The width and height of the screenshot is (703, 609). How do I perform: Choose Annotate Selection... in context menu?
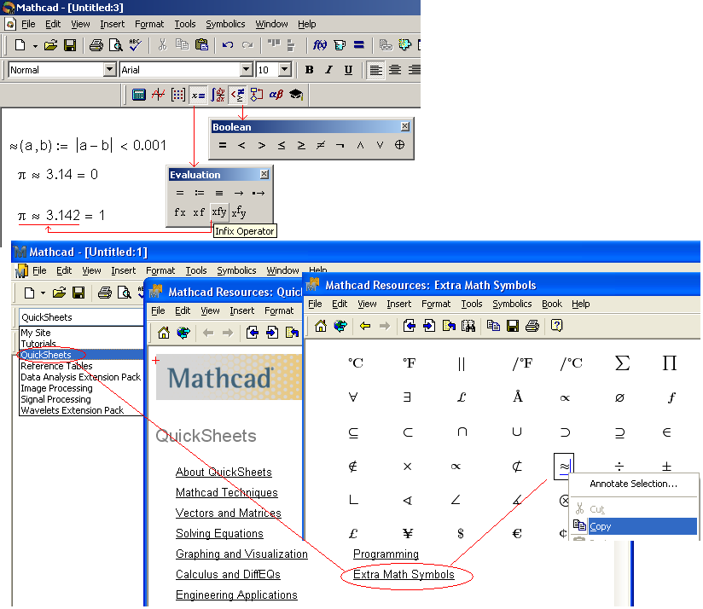click(x=633, y=484)
